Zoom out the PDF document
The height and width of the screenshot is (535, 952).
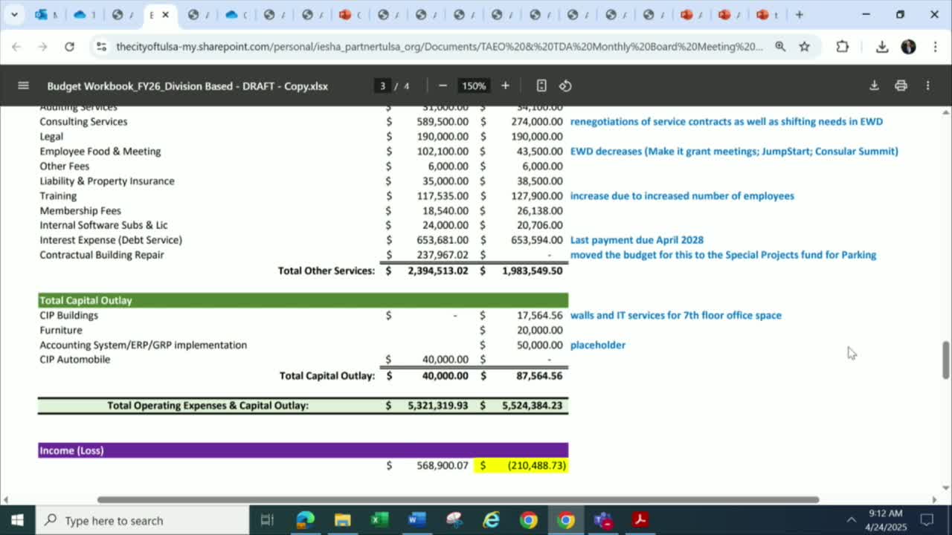coord(443,85)
